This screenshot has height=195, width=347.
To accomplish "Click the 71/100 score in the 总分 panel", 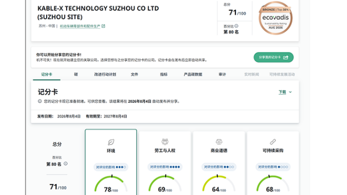I will click(x=58, y=187).
